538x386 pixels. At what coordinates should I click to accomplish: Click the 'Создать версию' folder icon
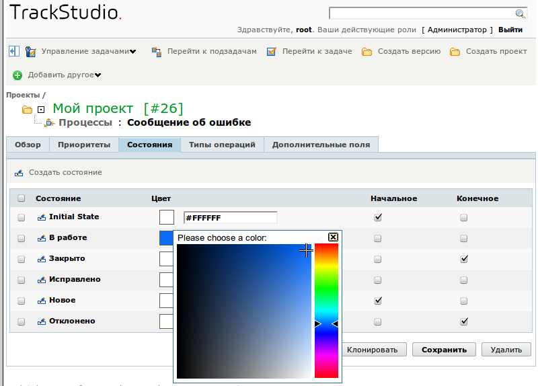[367, 52]
